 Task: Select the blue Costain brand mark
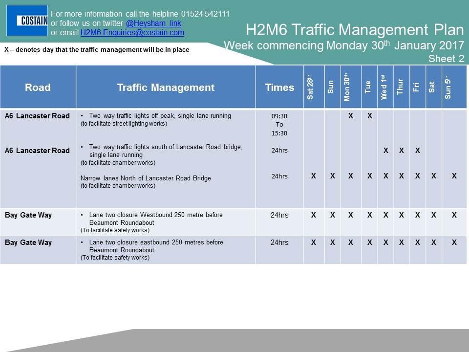[x=27, y=20]
